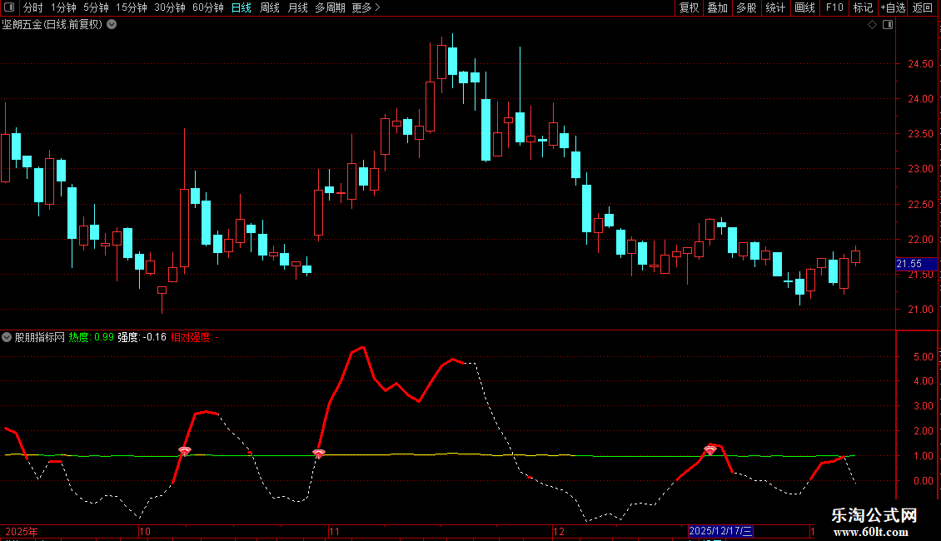Viewport: 941px width, 541px height.
Task: Expand the 更多 periods menu
Action: (x=366, y=7)
